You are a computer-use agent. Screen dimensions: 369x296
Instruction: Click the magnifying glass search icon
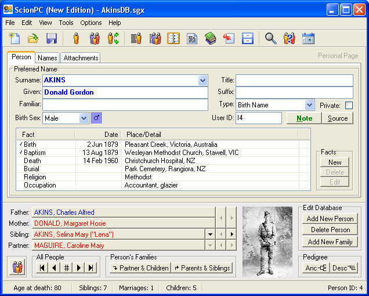(270, 38)
